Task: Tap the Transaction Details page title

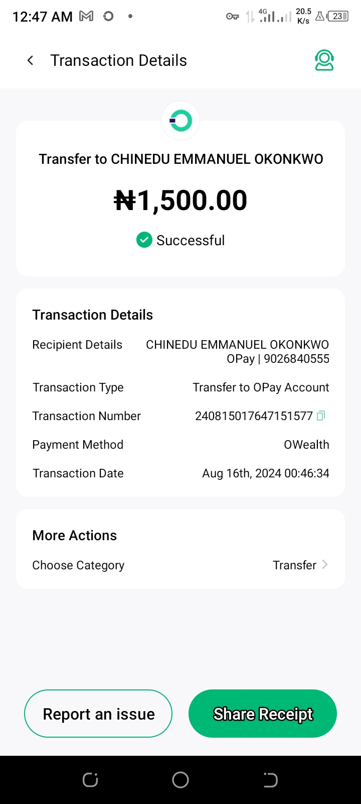Action: [118, 61]
